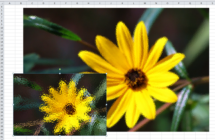Select row 22 header
Screen dimensions: 215x140
[x=2, y=70]
